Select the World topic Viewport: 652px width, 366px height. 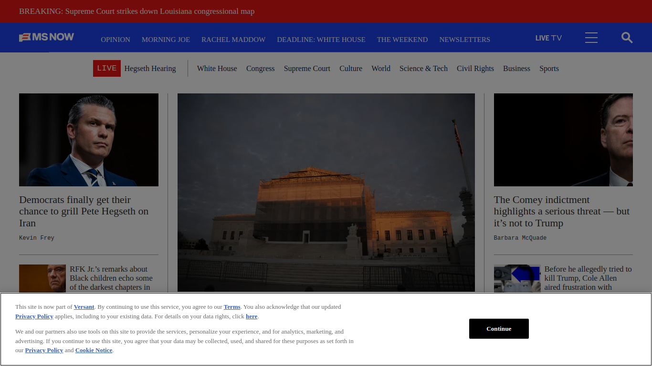click(381, 69)
